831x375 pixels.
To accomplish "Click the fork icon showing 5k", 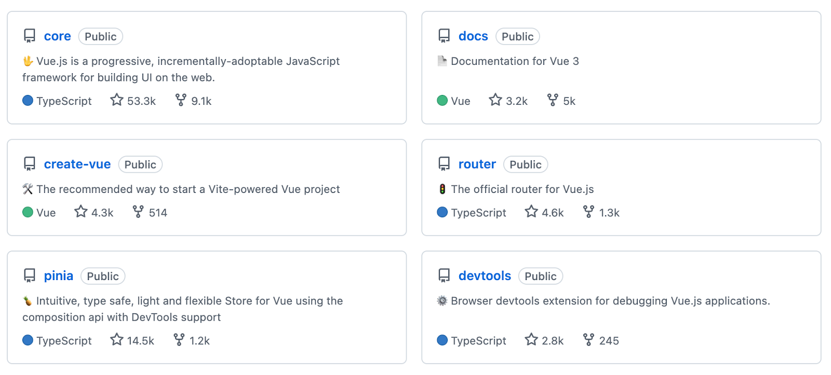I will coord(553,100).
